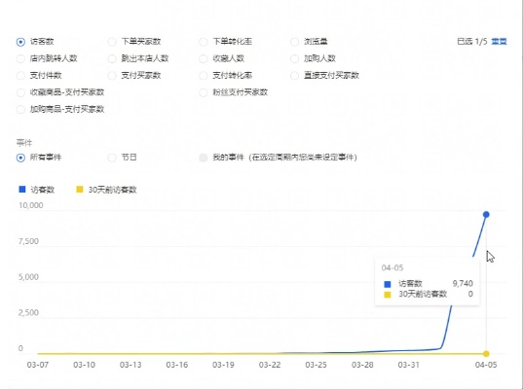Click the 03-28 x-axis date label

(x=362, y=365)
